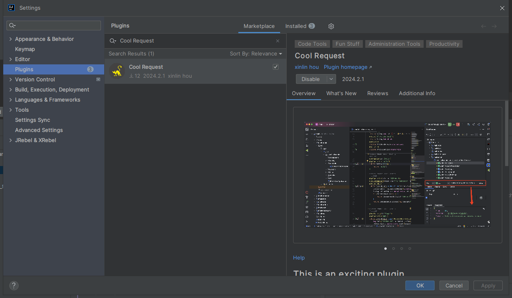The width and height of the screenshot is (512, 298).
Task: Click the Code Tools tag
Action: tap(312, 44)
